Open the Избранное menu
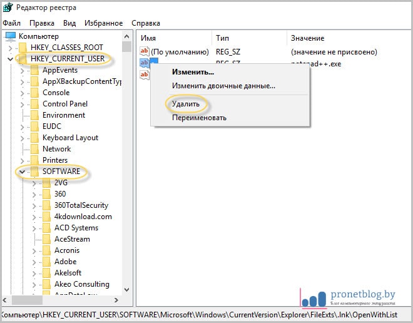Image resolution: width=413 pixels, height=323 pixels. (x=103, y=23)
